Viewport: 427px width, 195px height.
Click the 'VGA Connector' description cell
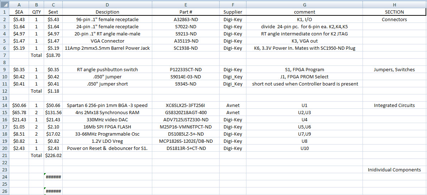click(107, 41)
